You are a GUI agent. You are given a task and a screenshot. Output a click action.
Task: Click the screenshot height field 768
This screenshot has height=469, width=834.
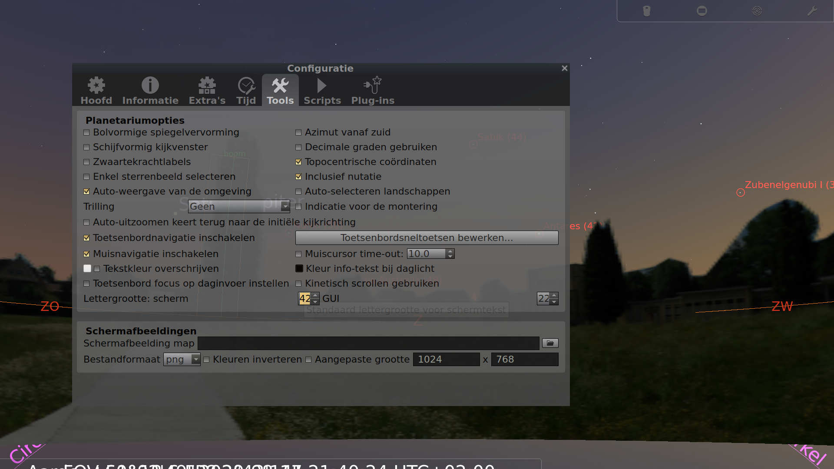click(x=525, y=360)
